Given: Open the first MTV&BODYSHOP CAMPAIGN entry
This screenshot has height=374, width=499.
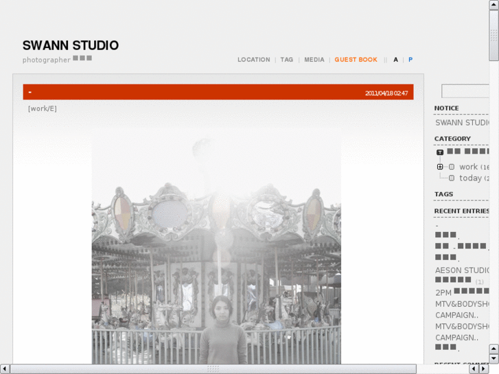Looking at the screenshot, I should click(462, 309).
